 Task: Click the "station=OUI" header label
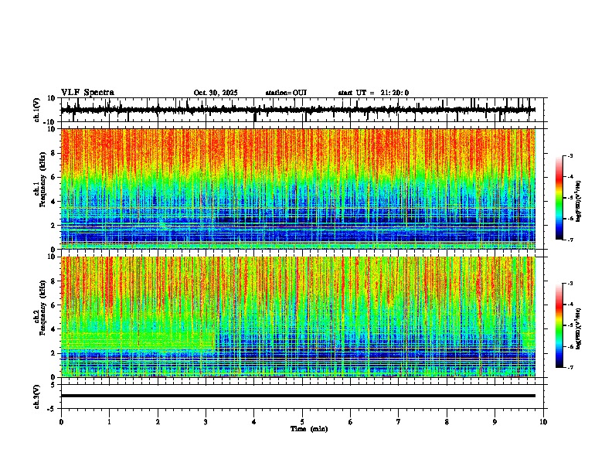286,93
